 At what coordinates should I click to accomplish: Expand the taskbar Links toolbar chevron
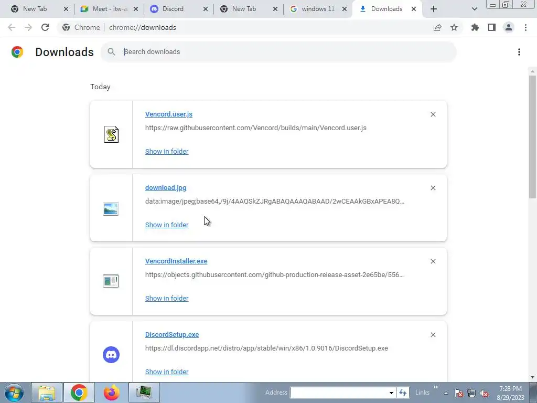[436, 387]
